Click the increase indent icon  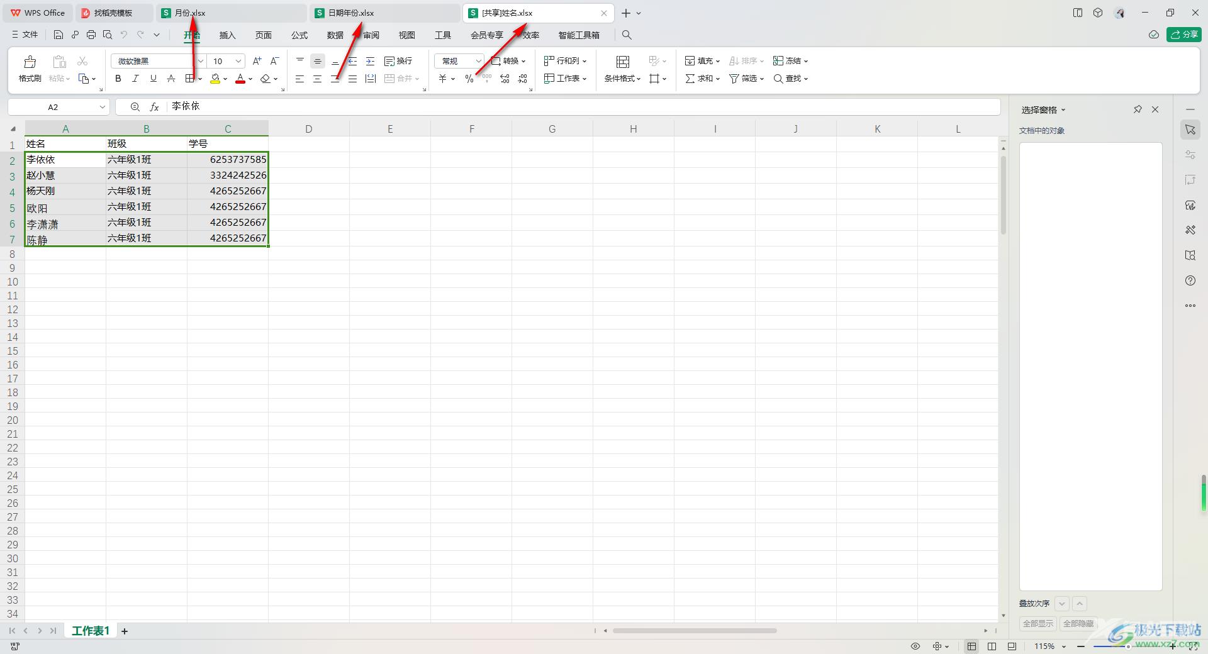(371, 61)
